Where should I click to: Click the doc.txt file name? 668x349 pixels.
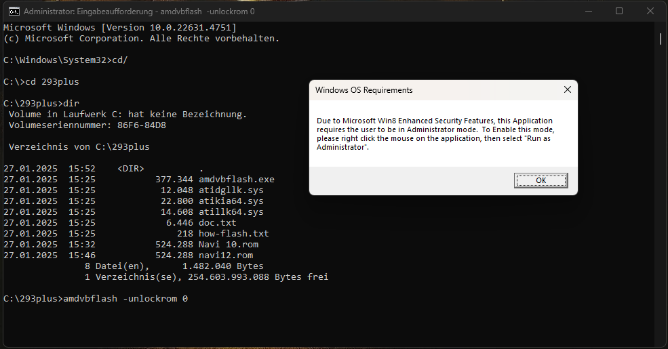point(217,222)
